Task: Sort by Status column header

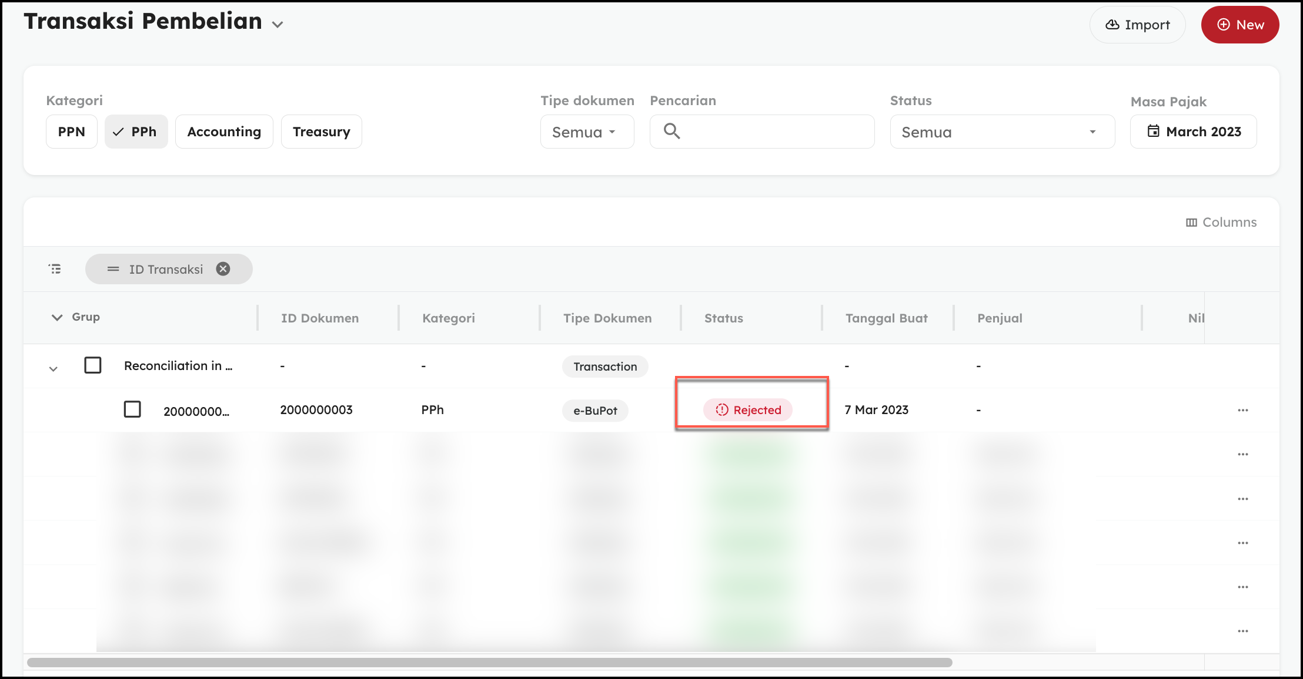Action: 724,318
